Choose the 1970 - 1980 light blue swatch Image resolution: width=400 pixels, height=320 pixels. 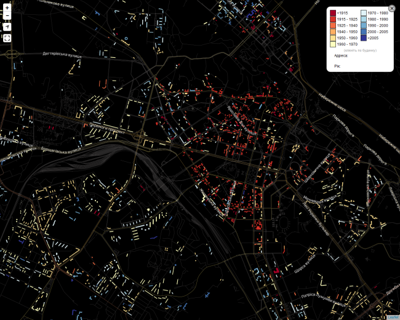(363, 14)
